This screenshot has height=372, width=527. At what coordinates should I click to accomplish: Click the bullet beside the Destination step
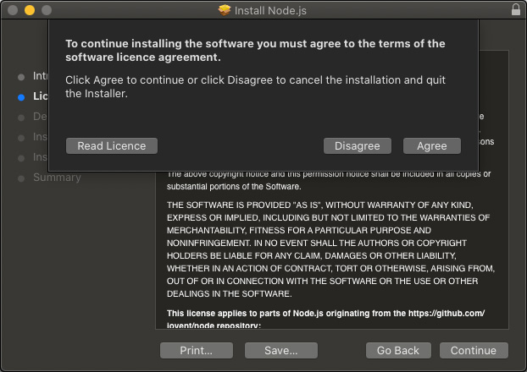[21, 117]
